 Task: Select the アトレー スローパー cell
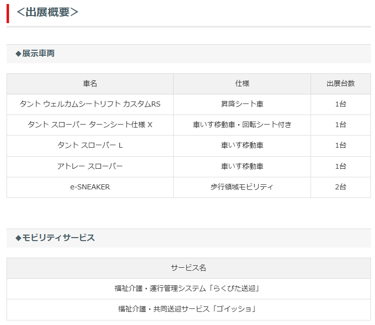90,166
